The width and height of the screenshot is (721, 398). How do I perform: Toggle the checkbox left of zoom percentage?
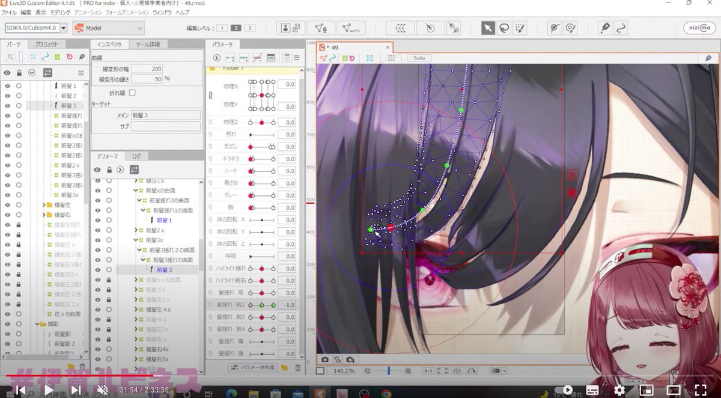pyautogui.click(x=321, y=371)
